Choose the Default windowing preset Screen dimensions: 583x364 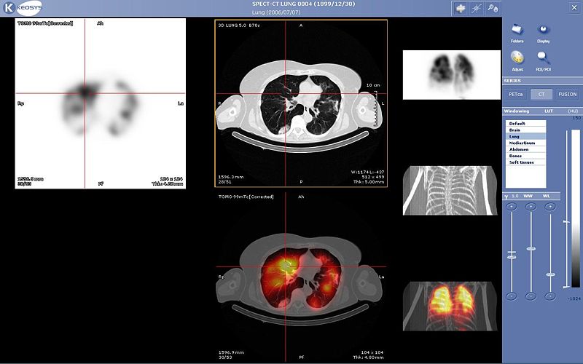525,123
